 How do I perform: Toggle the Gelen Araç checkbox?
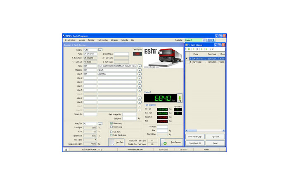click(x=111, y=123)
